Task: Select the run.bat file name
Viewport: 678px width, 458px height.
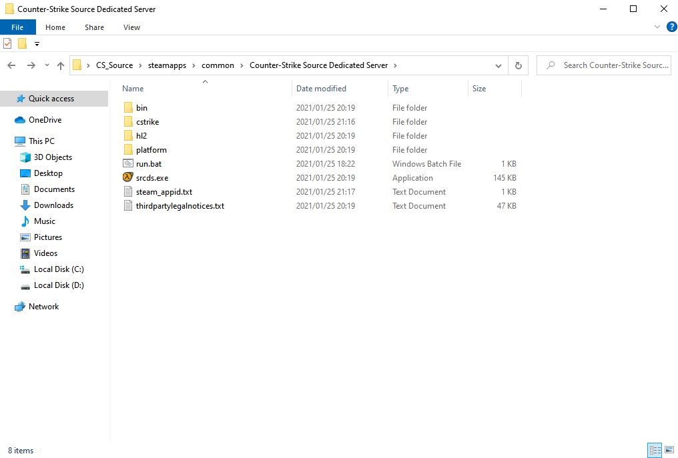Action: click(x=149, y=164)
